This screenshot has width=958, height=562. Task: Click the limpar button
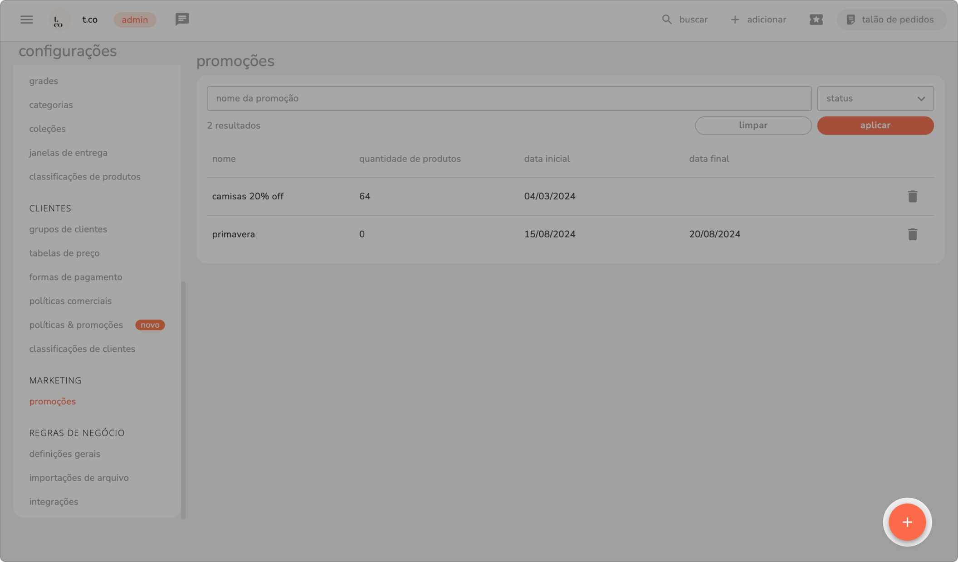click(x=753, y=126)
